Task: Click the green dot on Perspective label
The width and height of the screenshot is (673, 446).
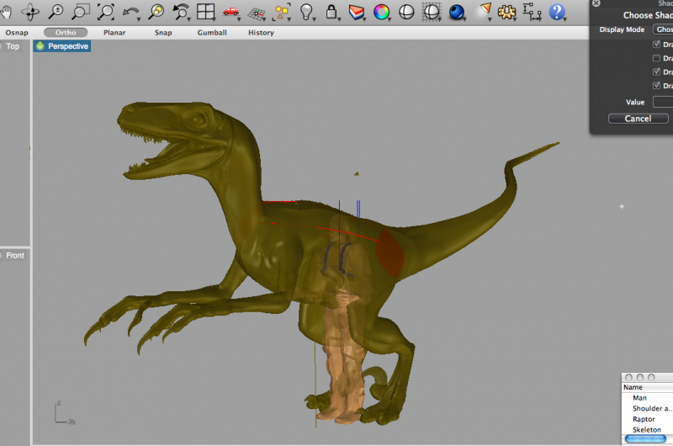Action: point(40,46)
